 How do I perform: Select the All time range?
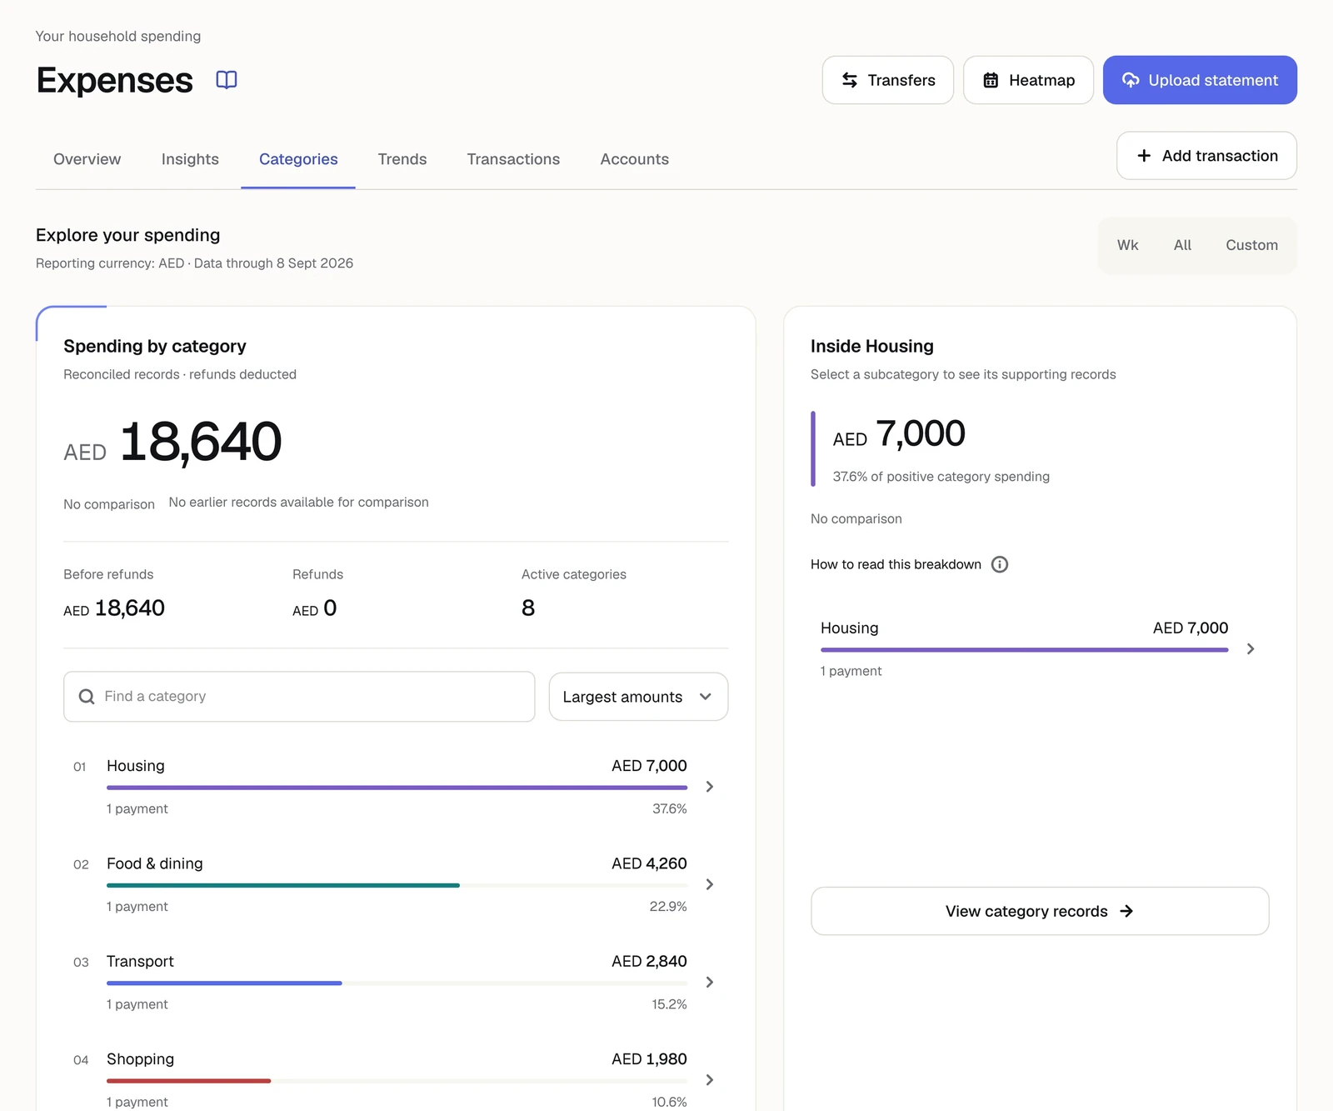tap(1182, 245)
